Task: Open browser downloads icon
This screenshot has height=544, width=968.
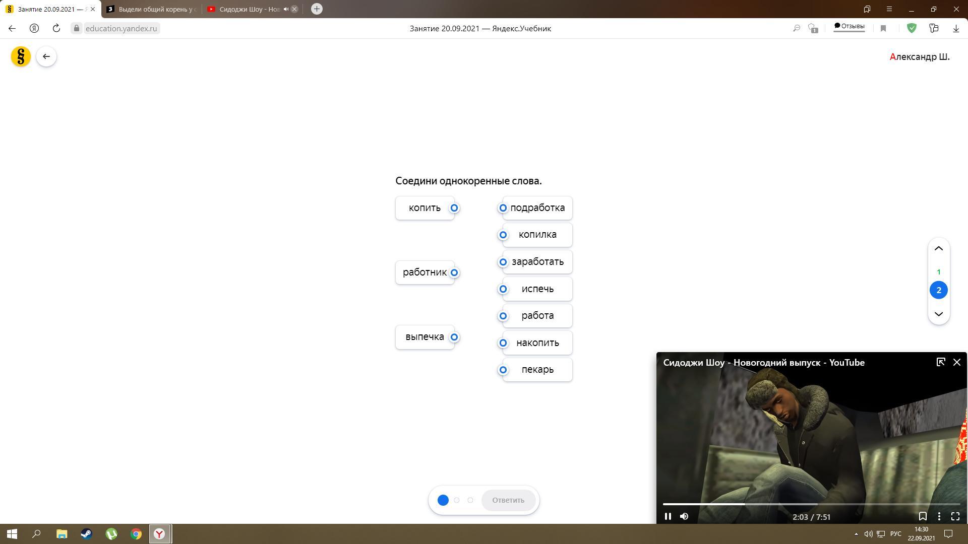Action: 956,29
